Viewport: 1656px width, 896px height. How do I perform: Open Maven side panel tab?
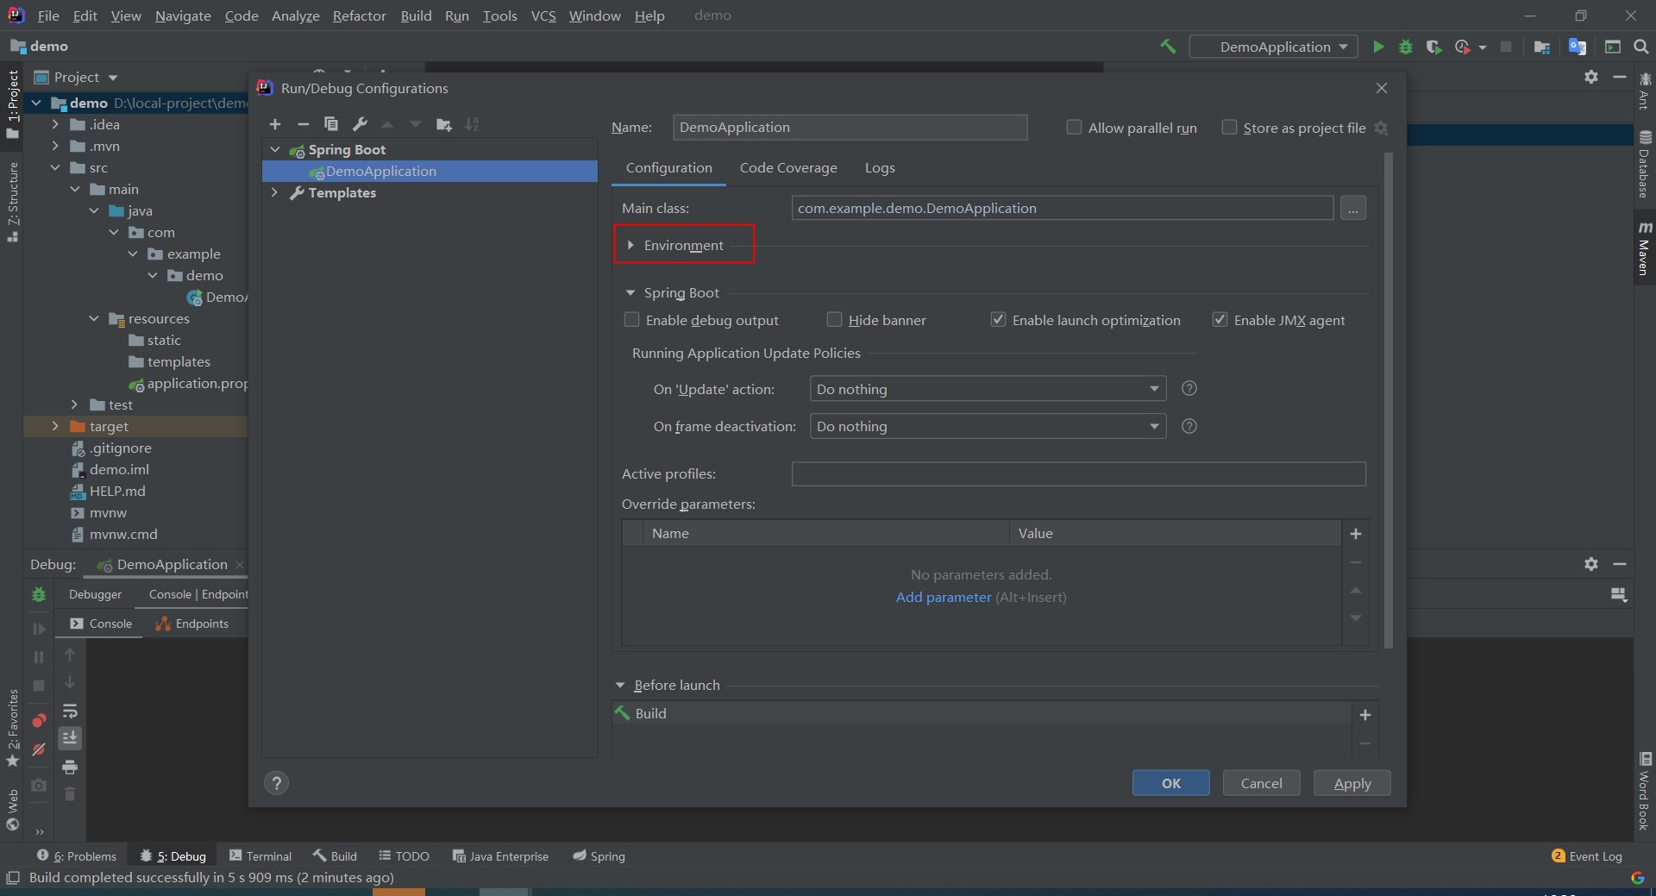pos(1644,248)
